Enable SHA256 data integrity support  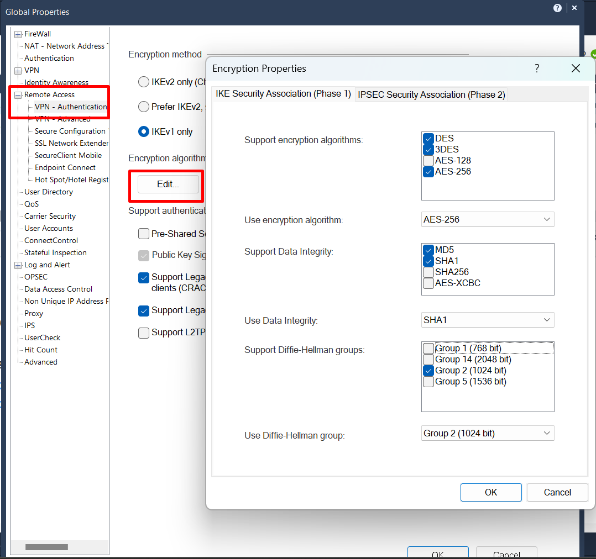tap(428, 272)
